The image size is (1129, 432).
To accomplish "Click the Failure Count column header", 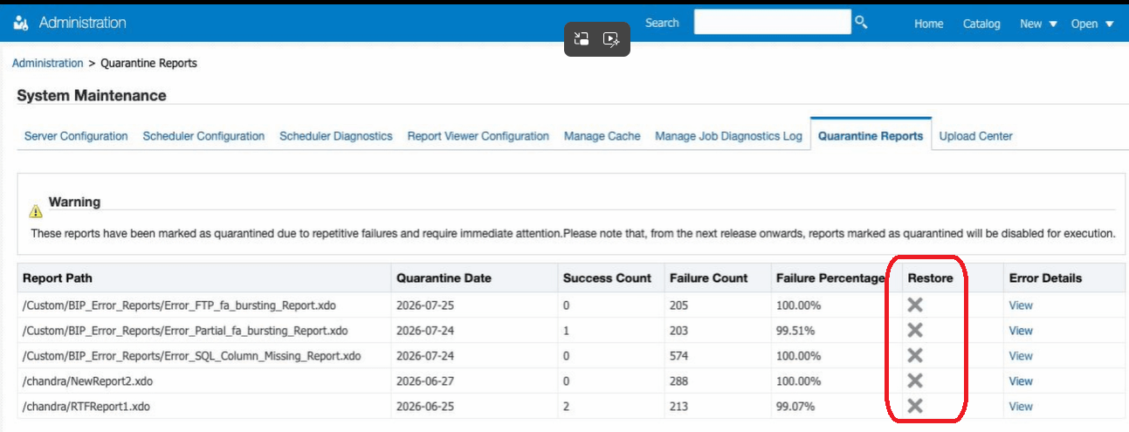I will pyautogui.click(x=708, y=278).
